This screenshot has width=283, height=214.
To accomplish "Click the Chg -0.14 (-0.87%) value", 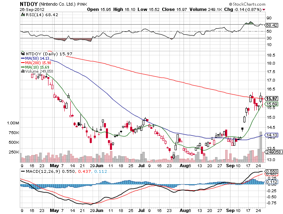I will (243, 9).
